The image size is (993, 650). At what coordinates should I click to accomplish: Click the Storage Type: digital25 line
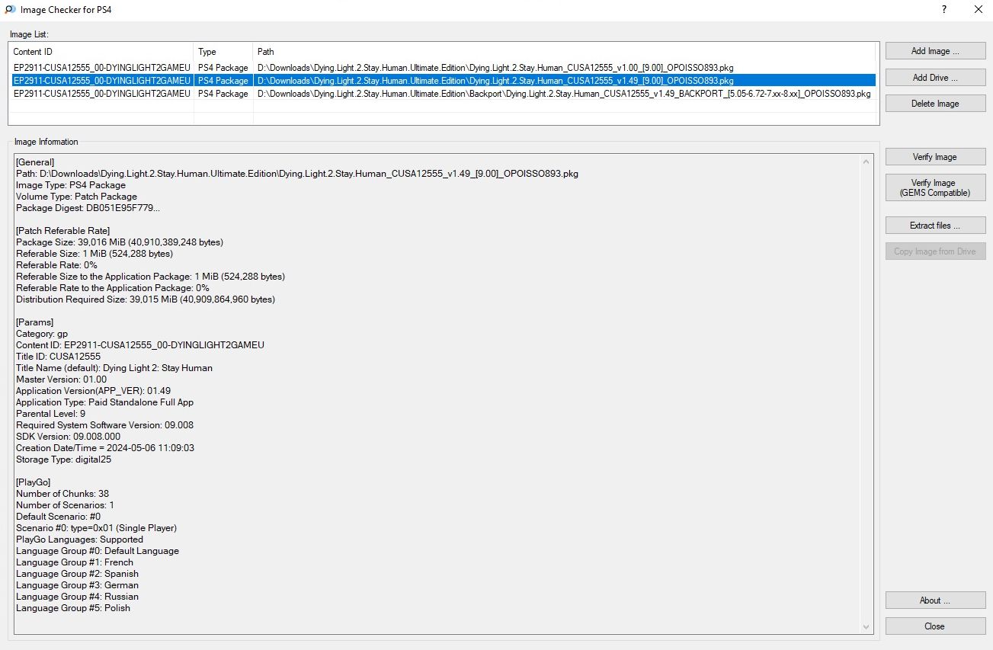click(64, 459)
